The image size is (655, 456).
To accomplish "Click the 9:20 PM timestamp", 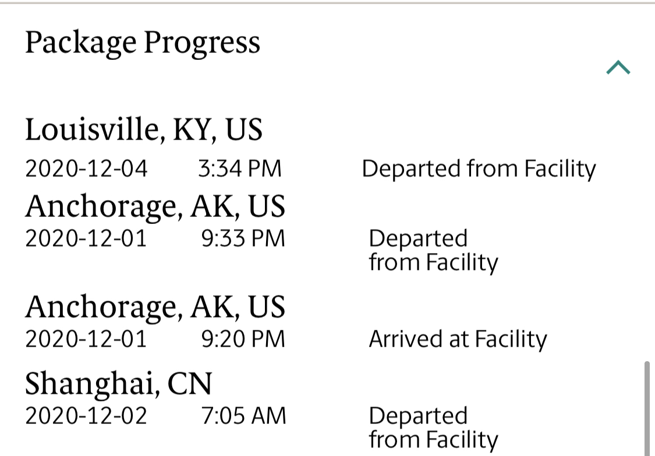I will pos(243,339).
